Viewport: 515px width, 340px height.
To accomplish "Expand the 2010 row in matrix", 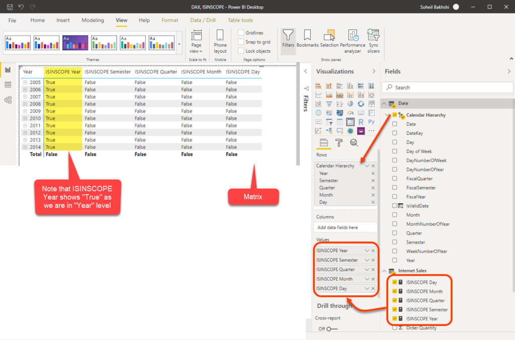I will 25,118.
